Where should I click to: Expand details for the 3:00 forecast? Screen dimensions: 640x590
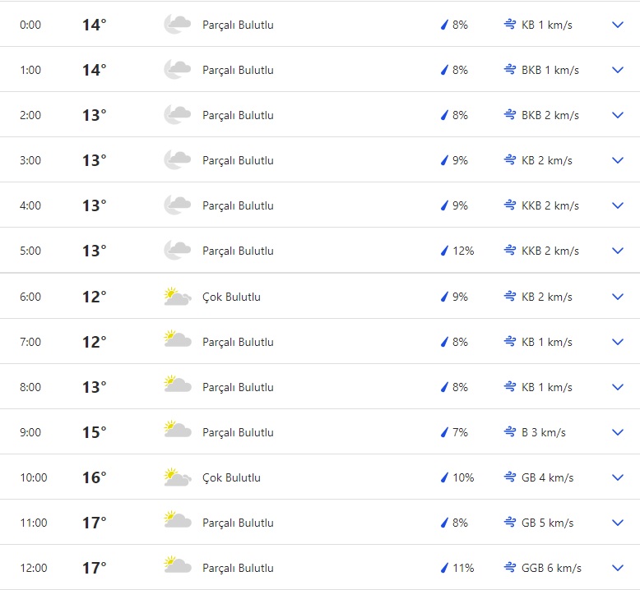point(618,160)
